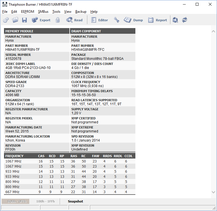Screen dimensions: 217x211
Task: Click the refresh arrows icon
Action: tap(185, 20)
